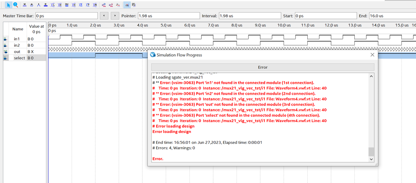
Task: Click the "# End time: 16:56:01" line
Action: click(207, 143)
